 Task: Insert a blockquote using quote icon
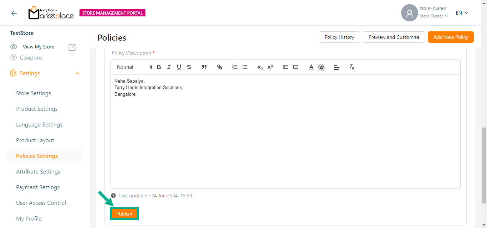click(204, 67)
